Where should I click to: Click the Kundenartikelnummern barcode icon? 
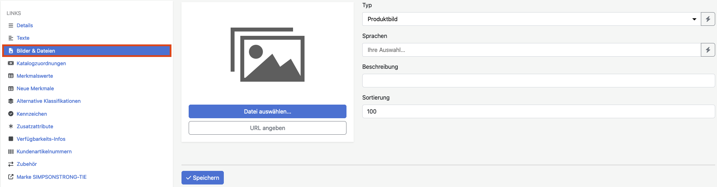(11, 152)
